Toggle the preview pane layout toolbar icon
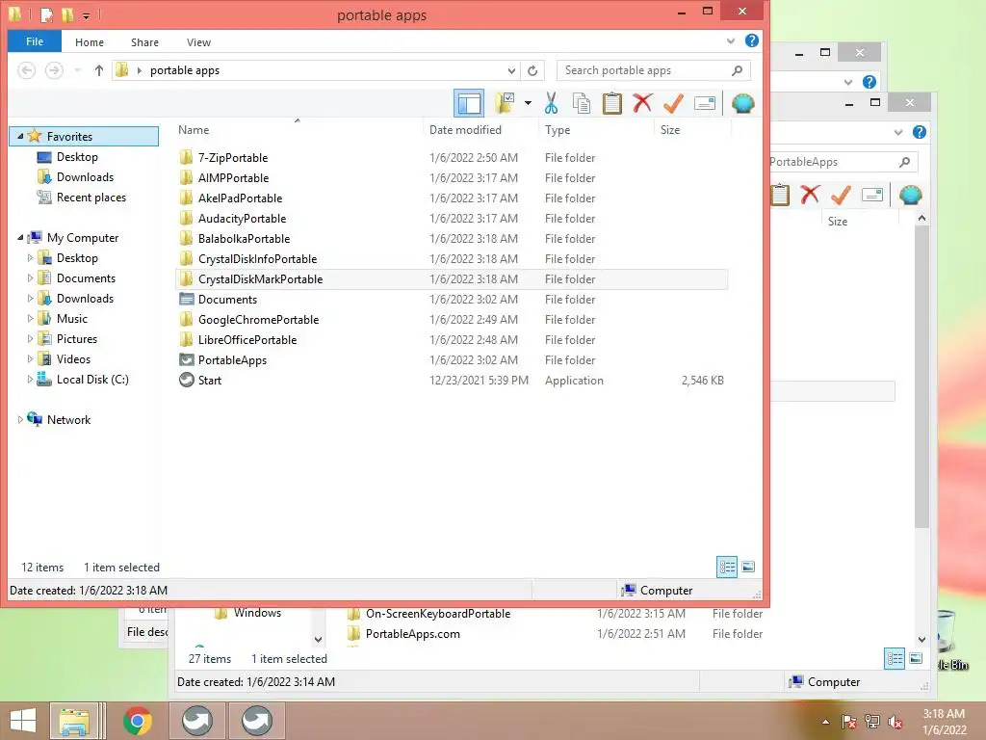The image size is (986, 740). click(x=469, y=103)
